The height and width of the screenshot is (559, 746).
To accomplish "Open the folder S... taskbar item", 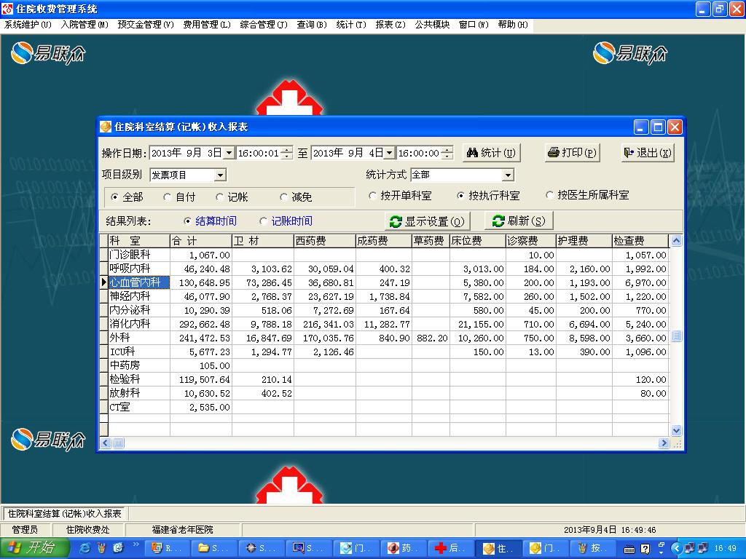I will click(213, 548).
